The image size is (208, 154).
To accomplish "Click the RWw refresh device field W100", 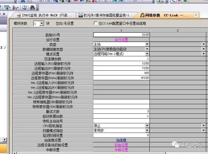I will point(121,78).
